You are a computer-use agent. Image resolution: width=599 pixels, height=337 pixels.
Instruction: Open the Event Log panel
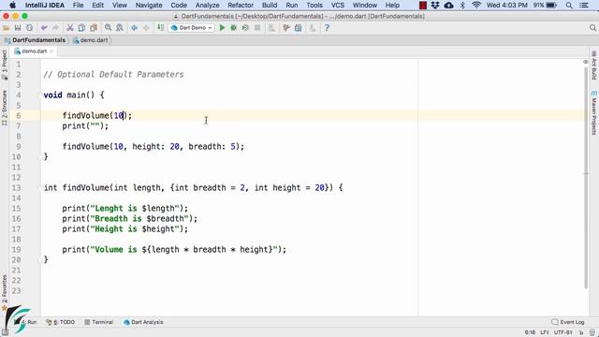pyautogui.click(x=568, y=322)
